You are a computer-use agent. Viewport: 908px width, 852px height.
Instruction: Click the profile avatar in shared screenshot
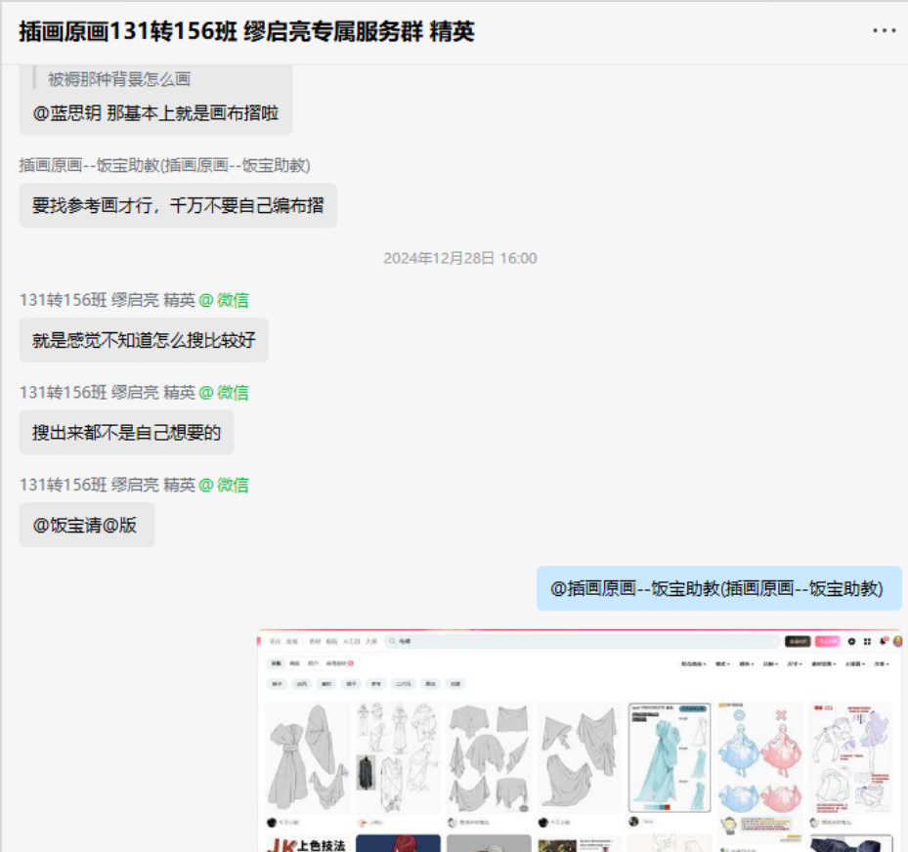click(x=897, y=642)
